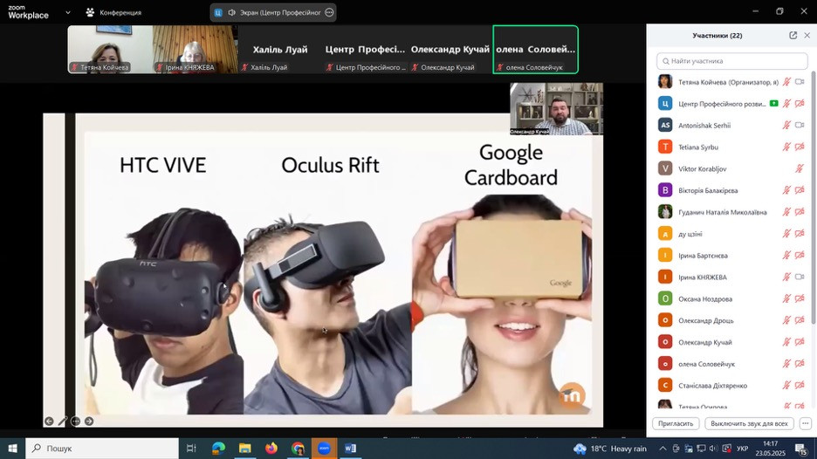
Task: Click speaker icon in screen share tab
Action: (232, 12)
